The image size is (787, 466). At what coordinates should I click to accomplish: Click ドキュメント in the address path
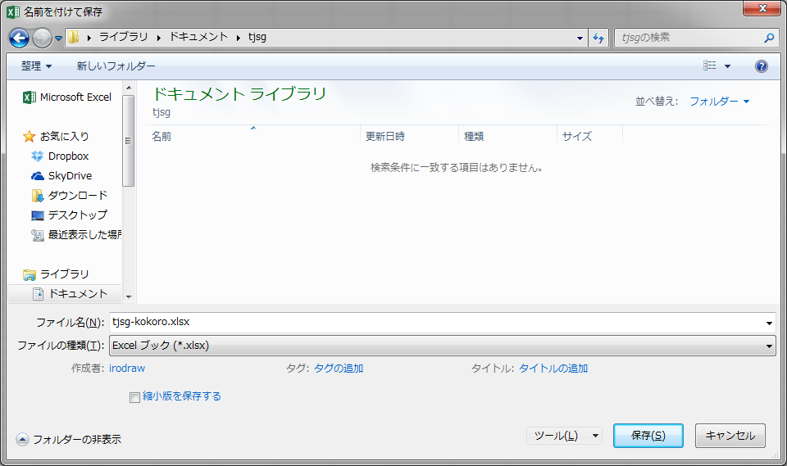coord(198,37)
